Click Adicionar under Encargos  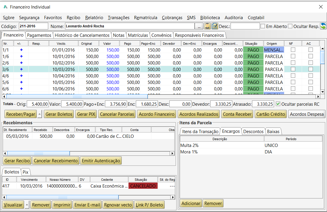tap(191, 203)
